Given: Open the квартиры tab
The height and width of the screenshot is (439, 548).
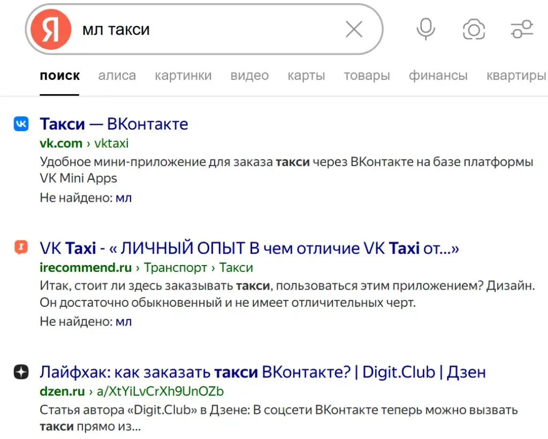Looking at the screenshot, I should pos(516,75).
